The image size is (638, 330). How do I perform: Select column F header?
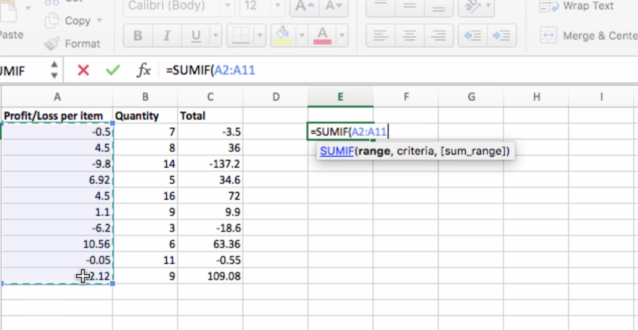(406, 97)
